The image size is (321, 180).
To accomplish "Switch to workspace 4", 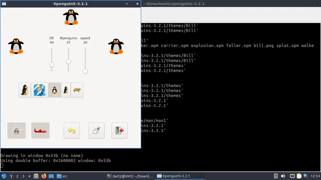I will click(29, 176).
